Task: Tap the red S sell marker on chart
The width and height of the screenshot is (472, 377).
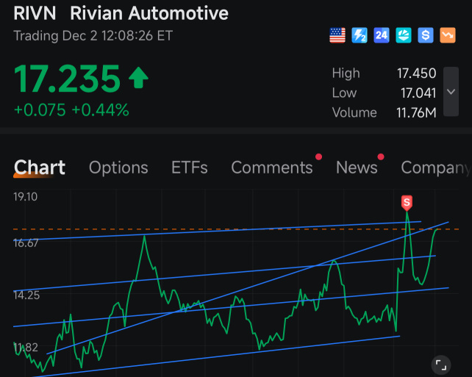Action: coord(407,203)
